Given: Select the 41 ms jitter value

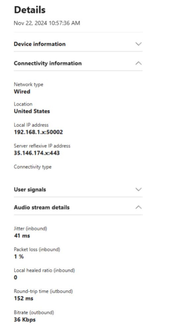Looking at the screenshot, I should click(22, 236).
